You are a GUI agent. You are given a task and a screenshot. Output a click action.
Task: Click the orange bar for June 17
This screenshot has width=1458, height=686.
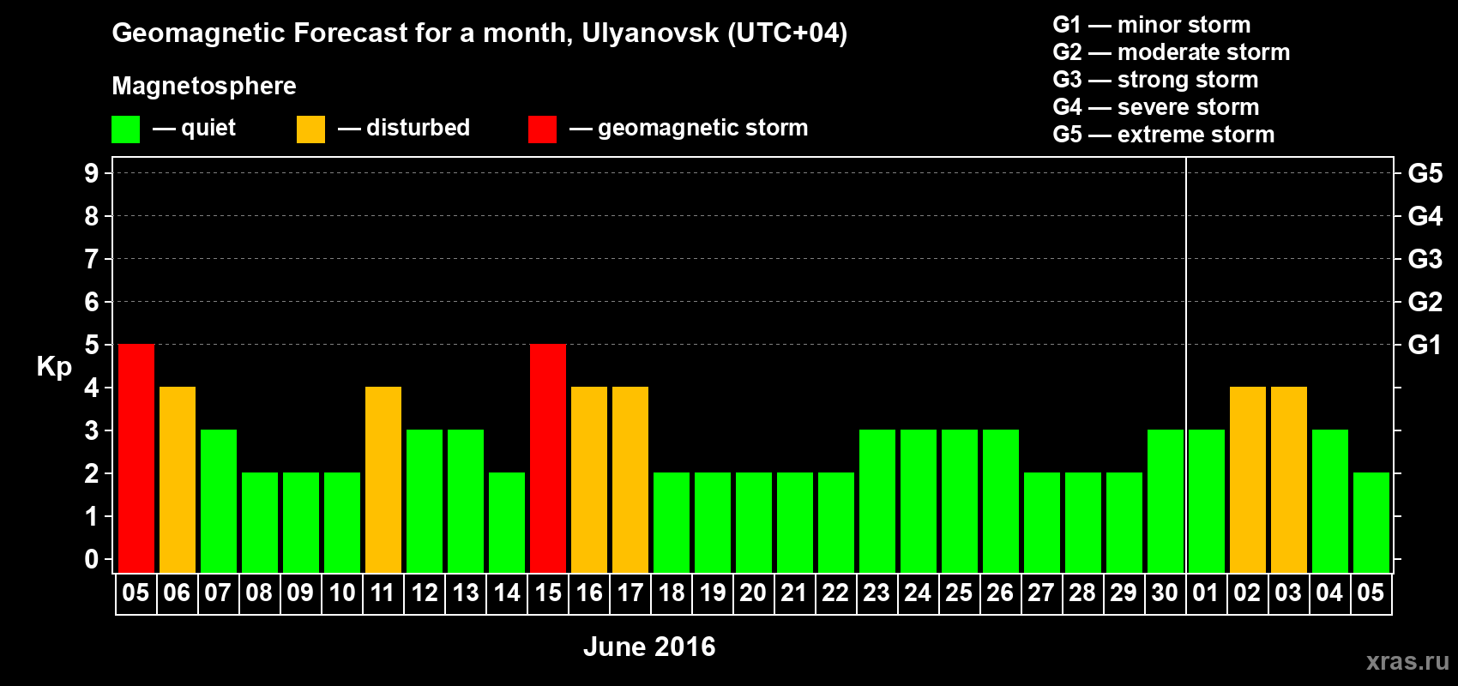(630, 479)
